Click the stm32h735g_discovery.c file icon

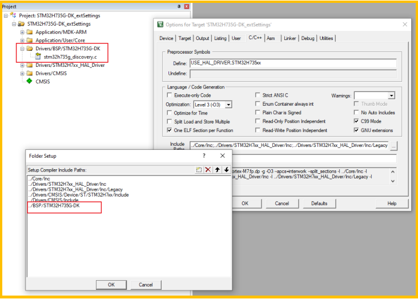[x=38, y=57]
